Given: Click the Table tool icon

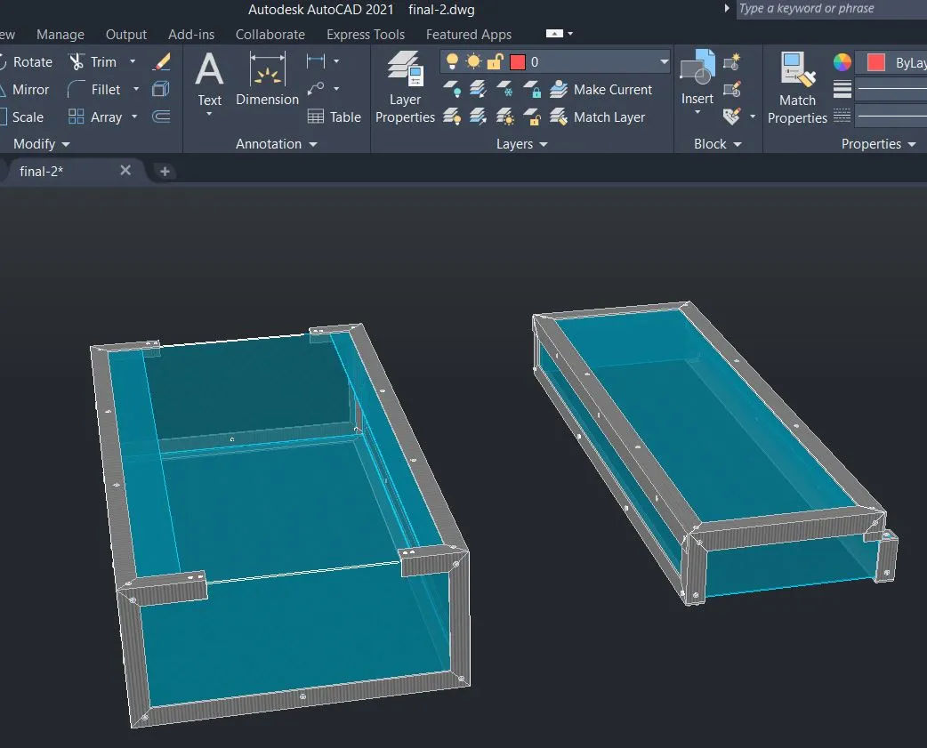Looking at the screenshot, I should tap(316, 117).
